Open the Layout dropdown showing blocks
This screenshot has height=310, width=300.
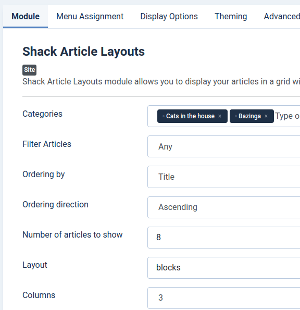(224, 268)
